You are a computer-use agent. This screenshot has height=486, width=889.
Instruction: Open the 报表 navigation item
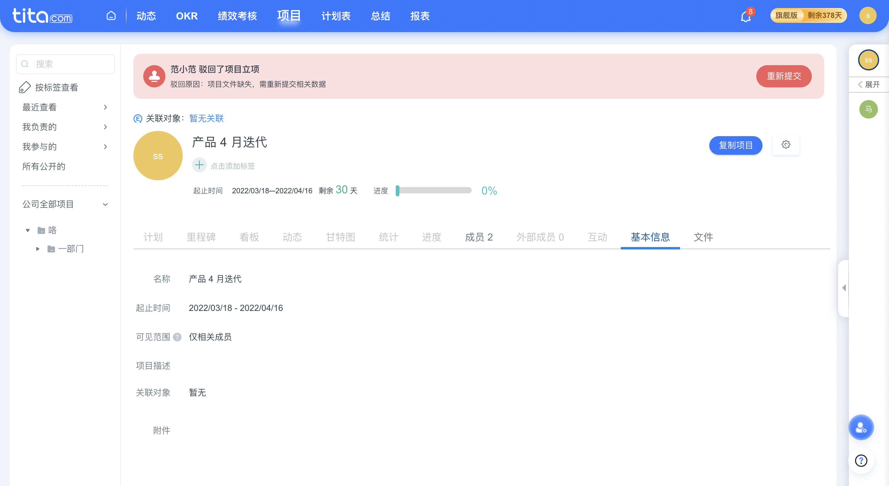[x=420, y=16]
